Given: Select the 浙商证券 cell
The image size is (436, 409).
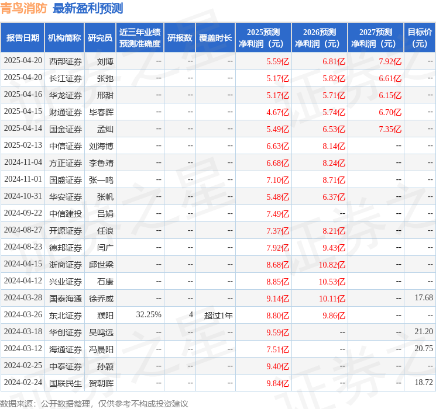Looking at the screenshot, I should click(66, 265).
